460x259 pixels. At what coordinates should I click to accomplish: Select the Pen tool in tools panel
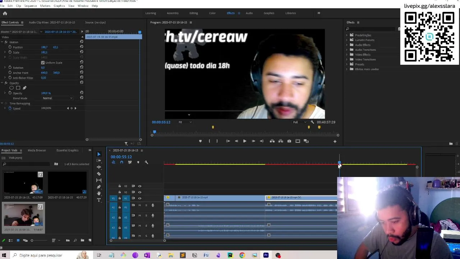99,187
